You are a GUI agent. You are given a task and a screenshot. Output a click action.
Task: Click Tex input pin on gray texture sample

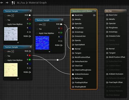[5, 20]
